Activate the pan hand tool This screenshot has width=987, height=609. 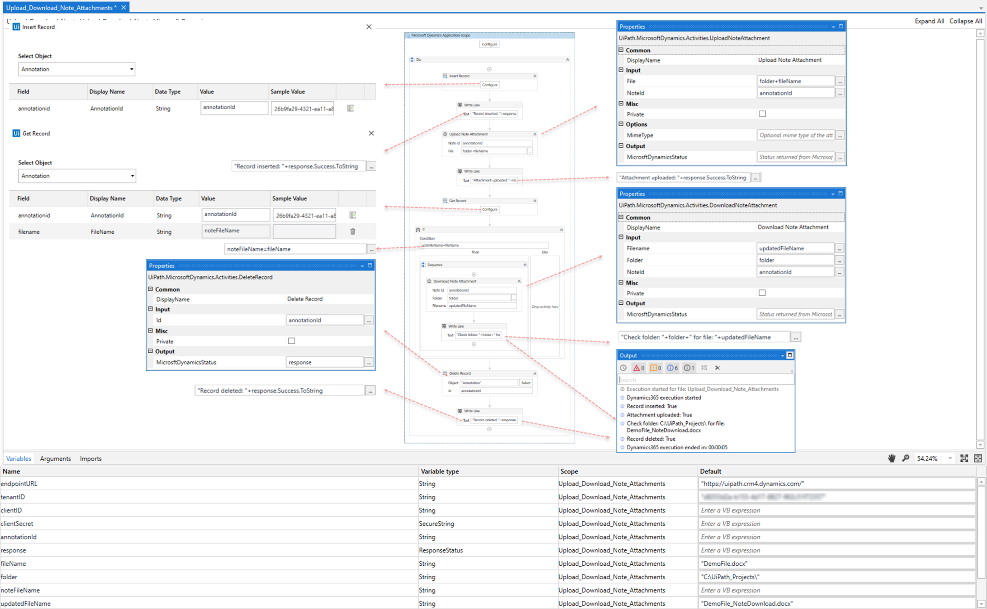pyautogui.click(x=892, y=458)
